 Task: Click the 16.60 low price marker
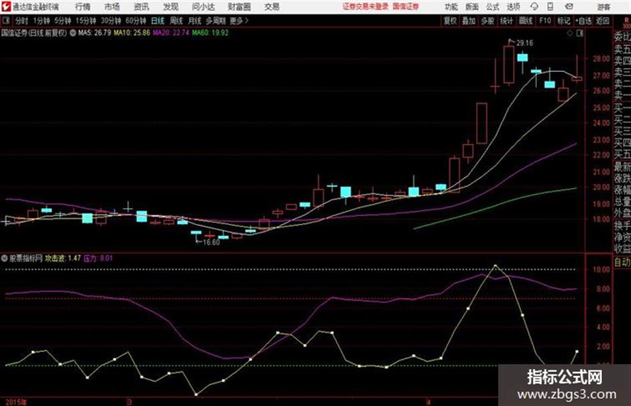coord(211,243)
